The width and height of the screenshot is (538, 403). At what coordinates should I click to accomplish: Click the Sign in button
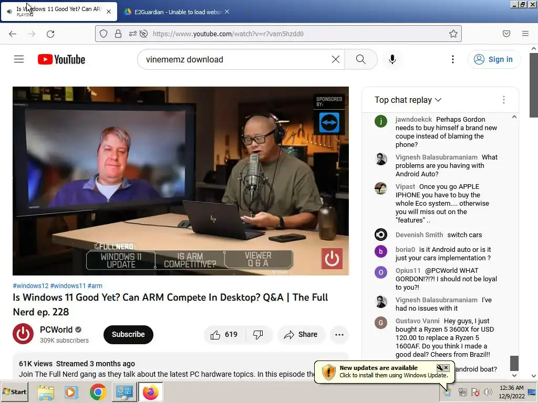[494, 59]
